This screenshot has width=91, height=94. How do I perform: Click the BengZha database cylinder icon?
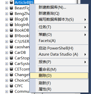click(11, 14)
